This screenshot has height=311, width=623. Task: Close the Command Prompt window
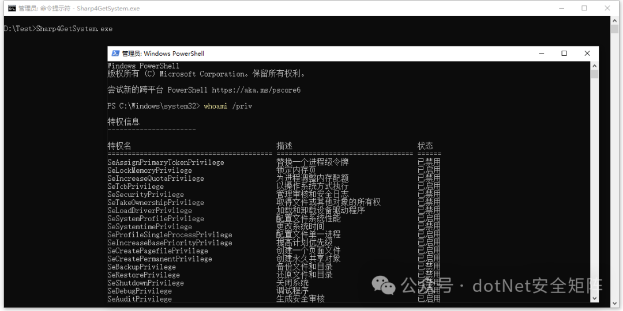(607, 8)
